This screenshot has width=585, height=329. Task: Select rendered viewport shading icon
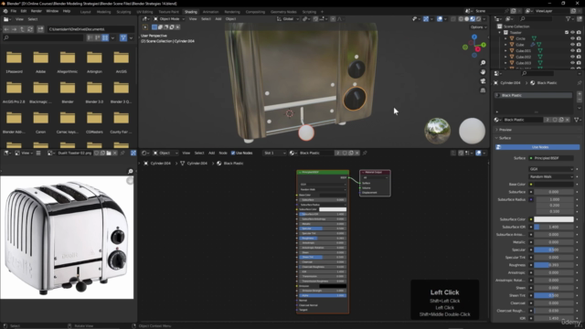(478, 18)
